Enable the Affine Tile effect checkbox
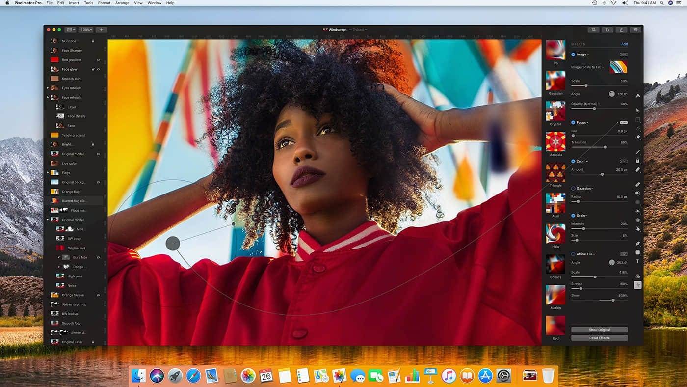The image size is (687, 387). point(573,254)
